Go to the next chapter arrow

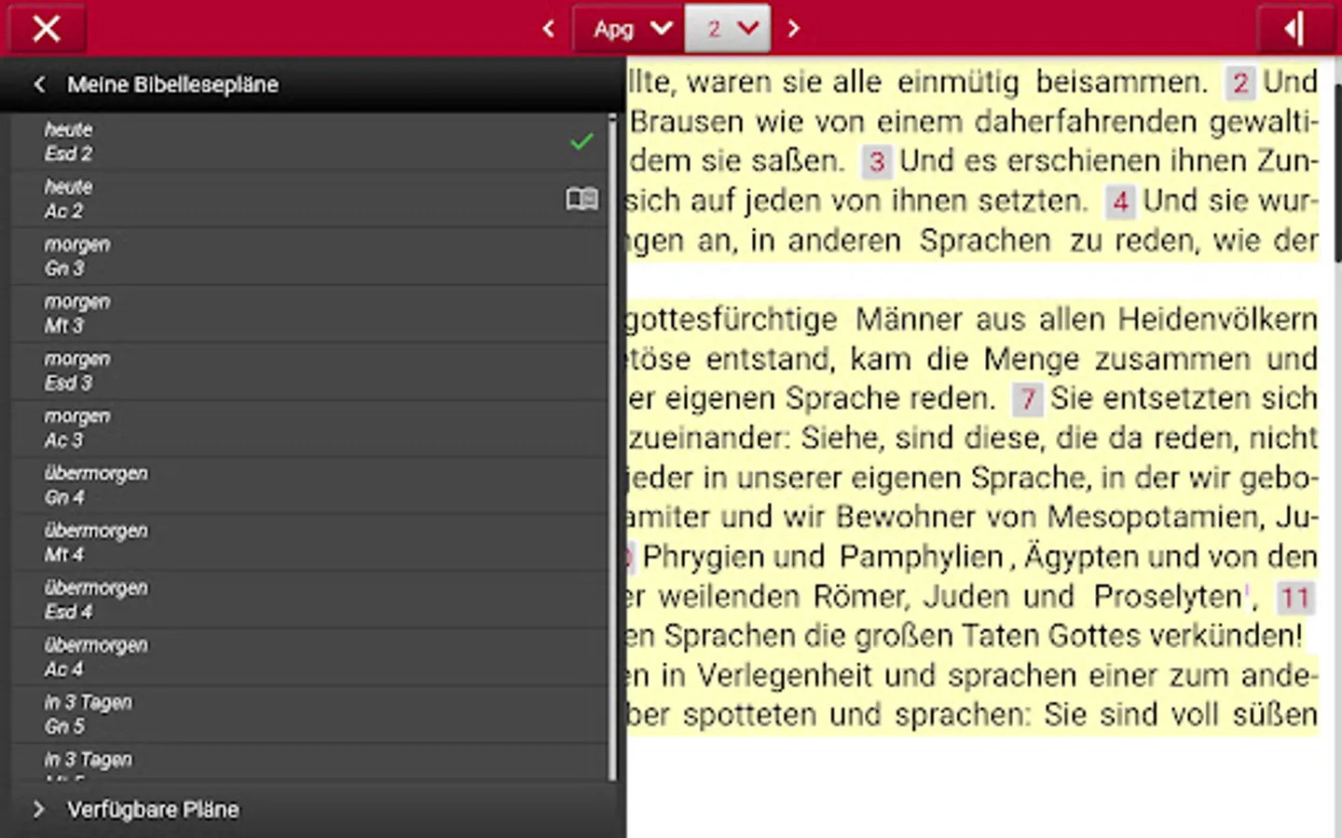click(x=793, y=28)
